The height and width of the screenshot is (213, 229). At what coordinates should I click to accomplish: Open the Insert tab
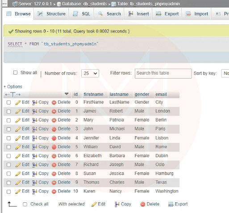pyautogui.click(x=138, y=14)
